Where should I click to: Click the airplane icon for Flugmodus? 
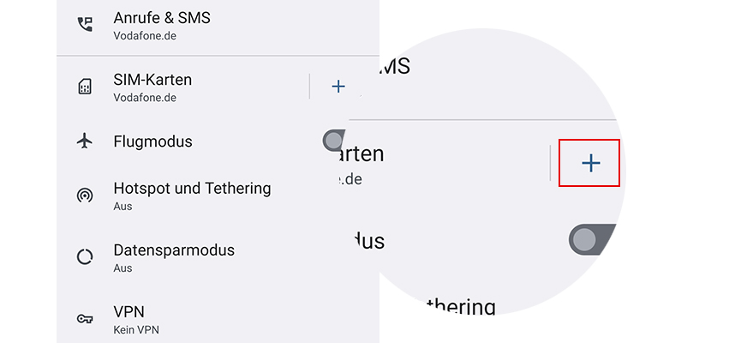pyautogui.click(x=84, y=141)
